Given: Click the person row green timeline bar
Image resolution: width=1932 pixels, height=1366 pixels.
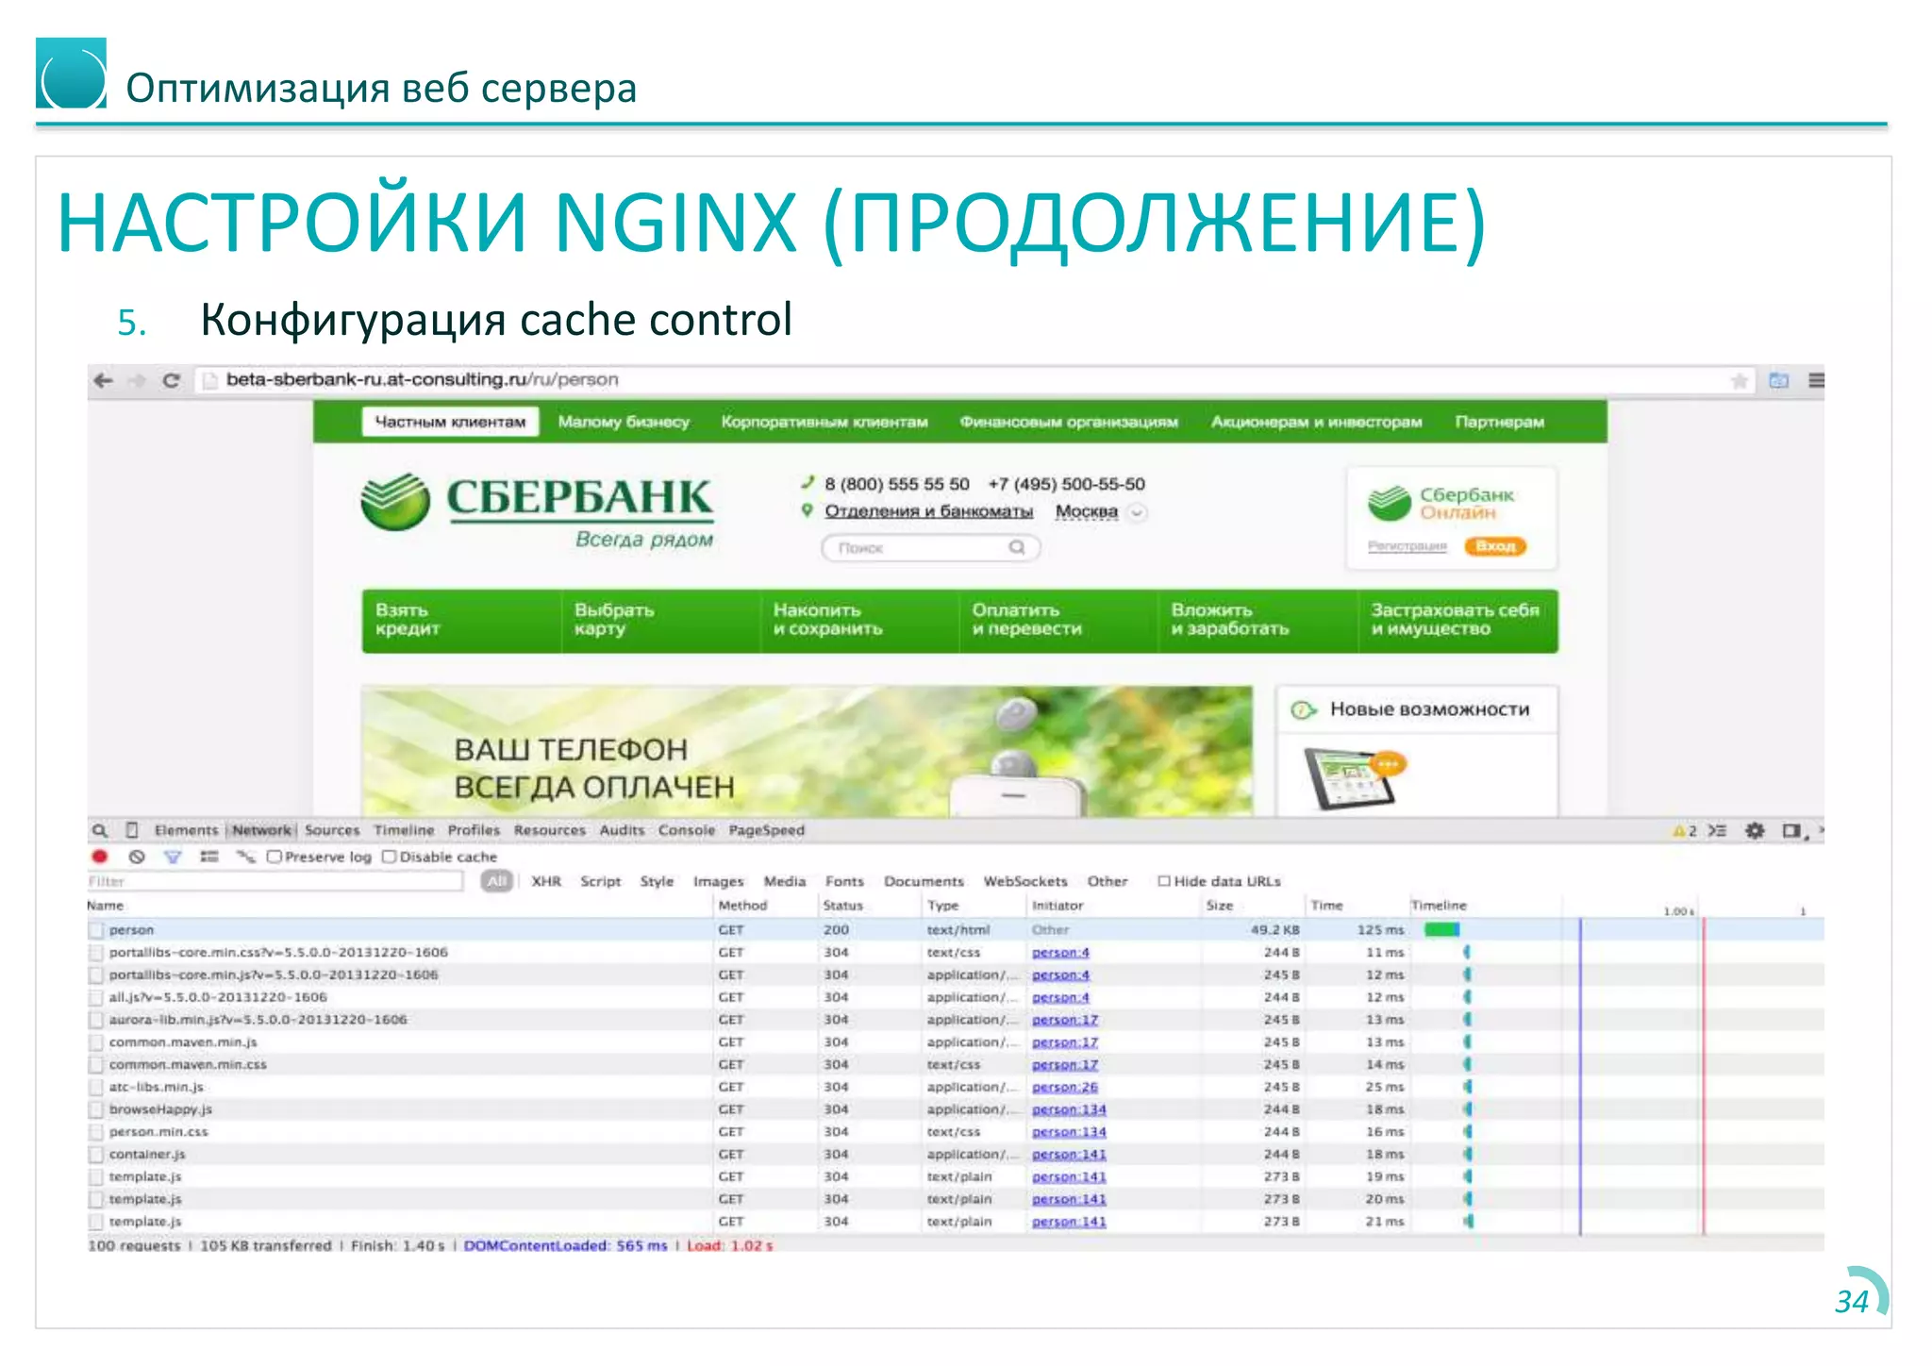Looking at the screenshot, I should tap(1442, 930).
